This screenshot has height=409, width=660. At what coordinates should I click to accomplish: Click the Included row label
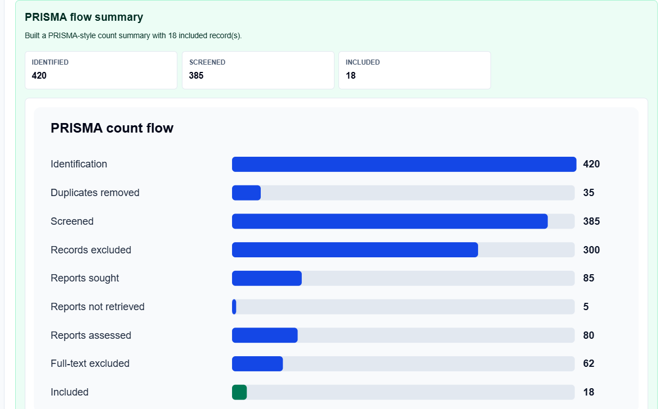coord(69,392)
